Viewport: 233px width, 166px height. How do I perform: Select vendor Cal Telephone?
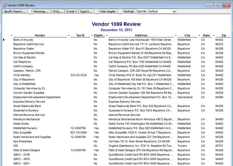click(x=22, y=62)
